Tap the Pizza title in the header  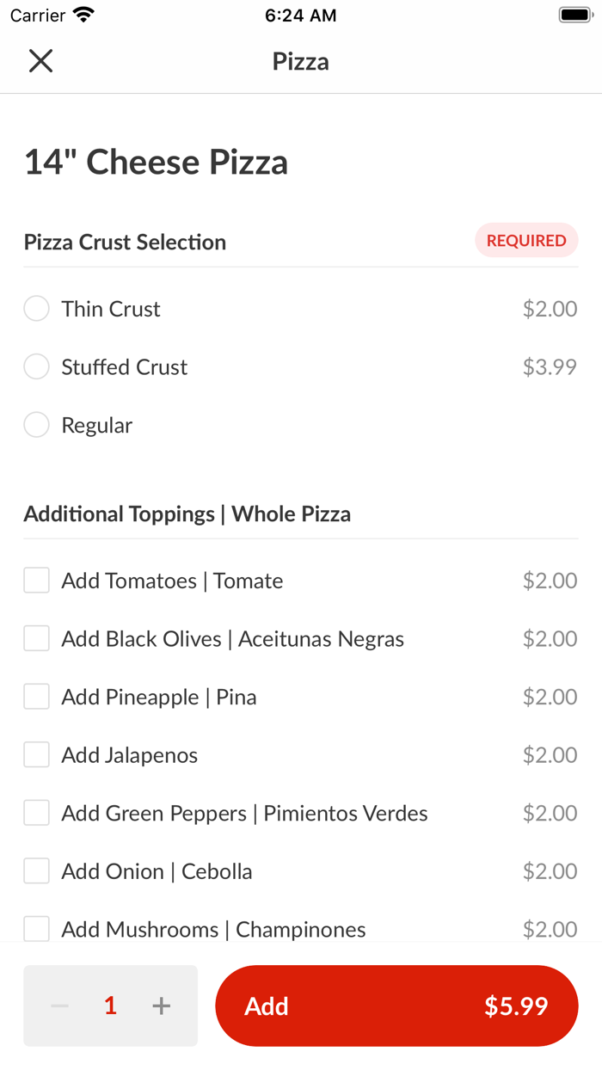300,61
